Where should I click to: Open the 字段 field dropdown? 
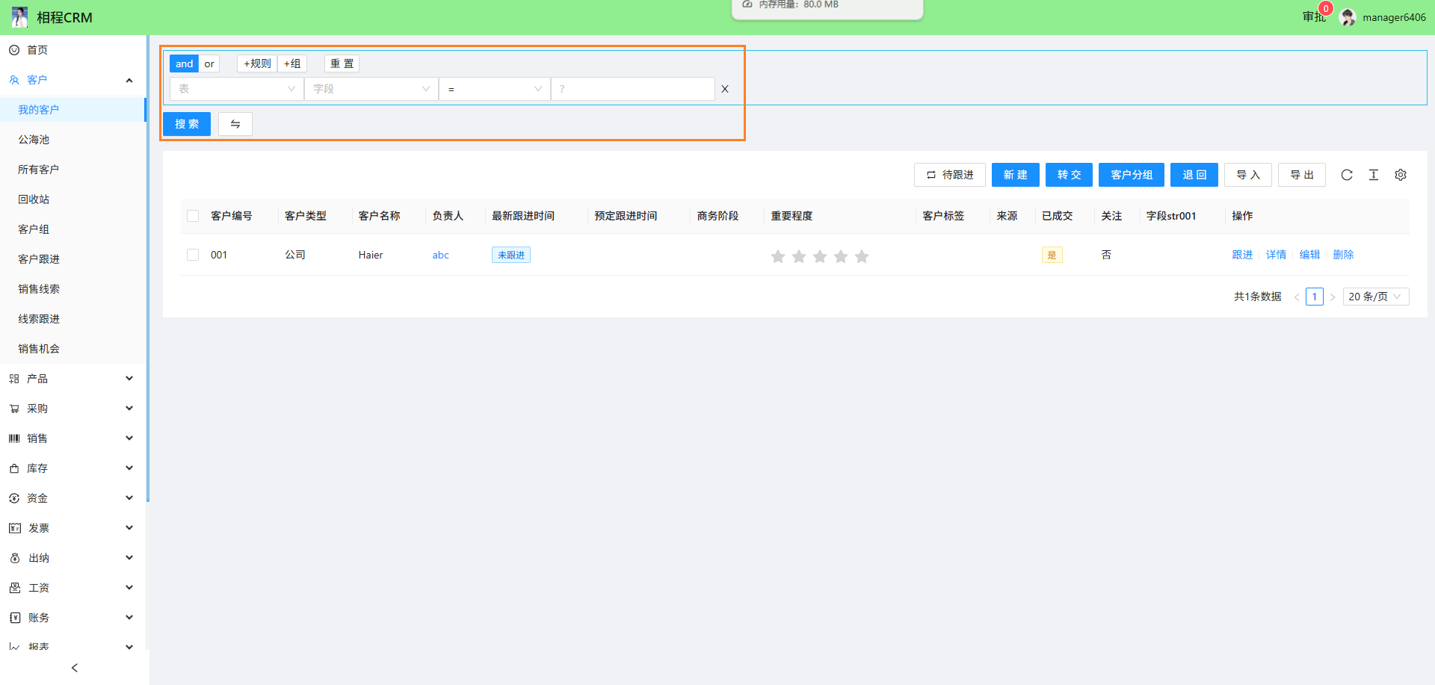click(x=371, y=89)
